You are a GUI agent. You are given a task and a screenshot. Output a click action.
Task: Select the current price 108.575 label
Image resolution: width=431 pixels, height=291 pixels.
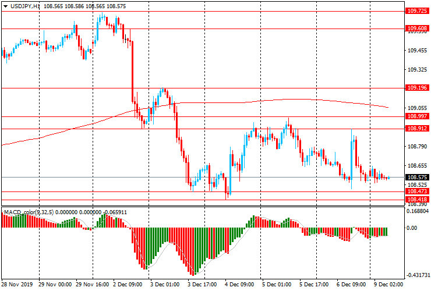417,178
